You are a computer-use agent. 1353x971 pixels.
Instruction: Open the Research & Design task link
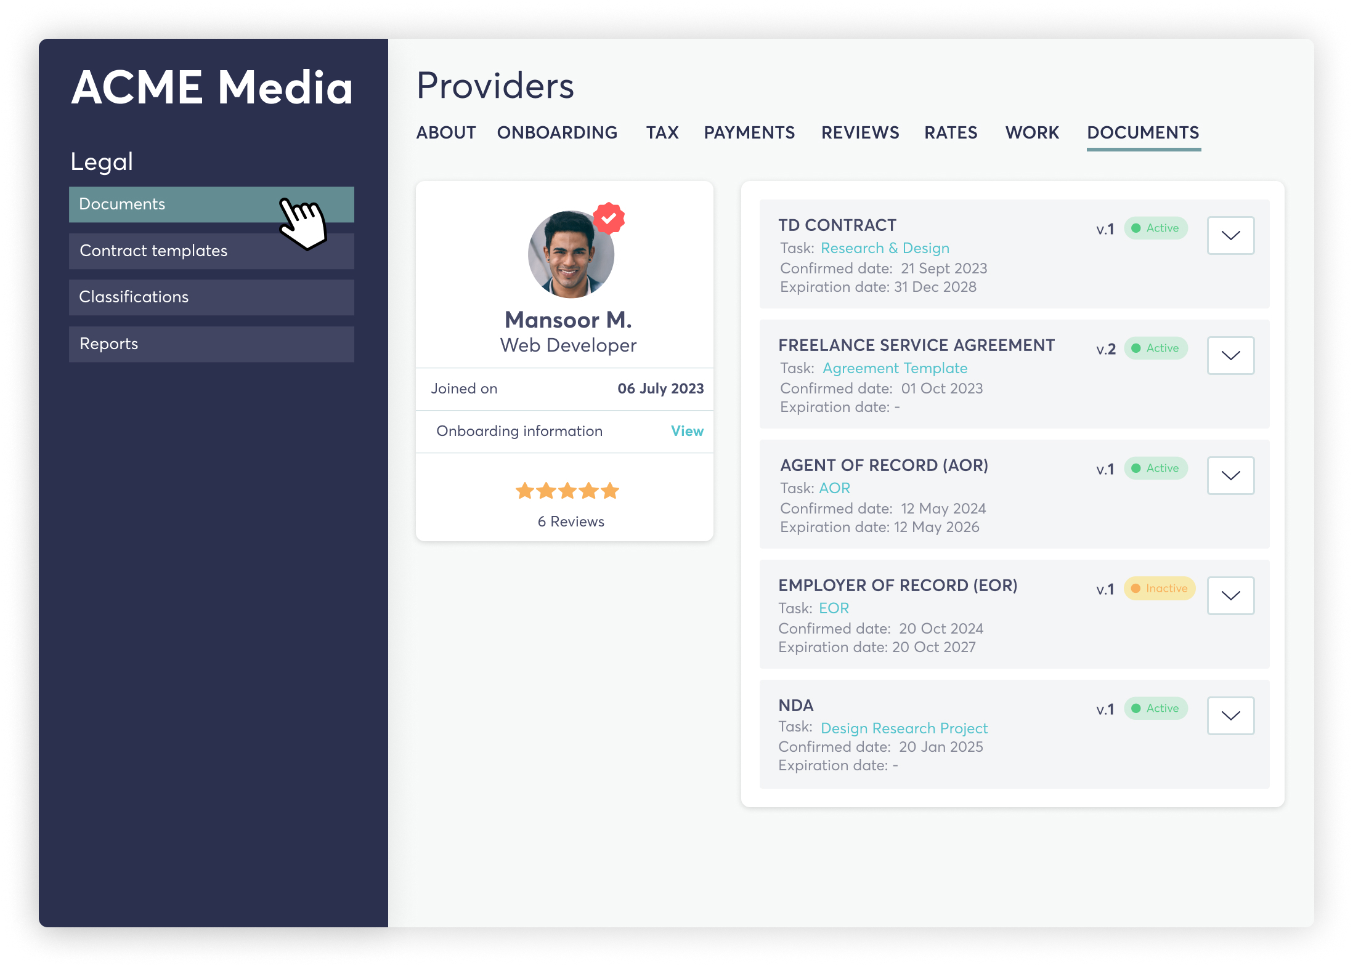pyautogui.click(x=885, y=248)
